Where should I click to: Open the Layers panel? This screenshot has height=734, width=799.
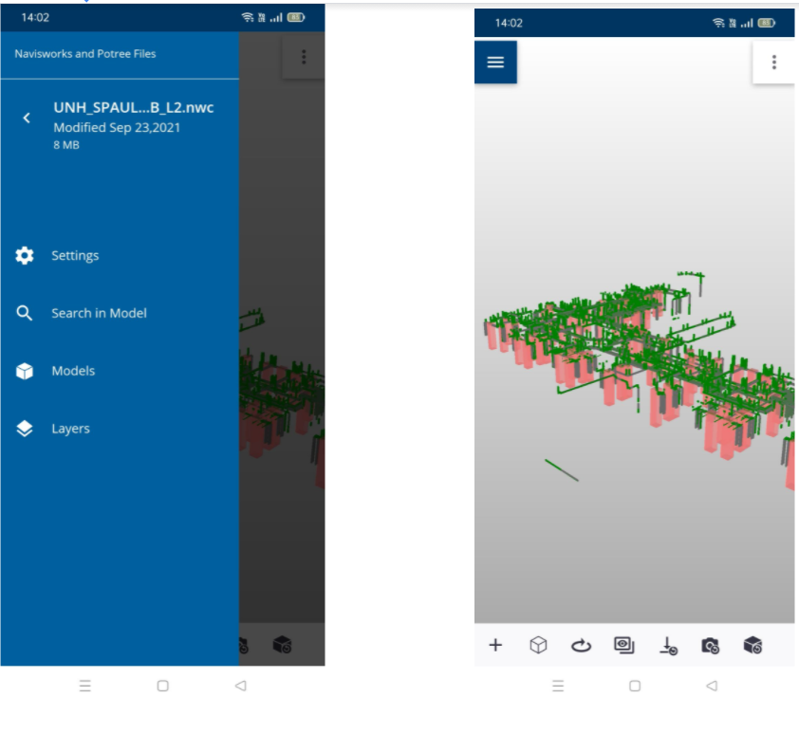tap(70, 429)
